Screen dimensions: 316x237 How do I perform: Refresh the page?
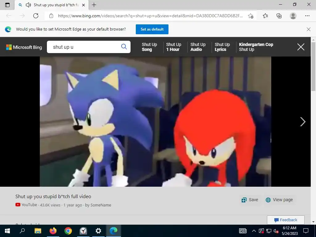click(36, 16)
